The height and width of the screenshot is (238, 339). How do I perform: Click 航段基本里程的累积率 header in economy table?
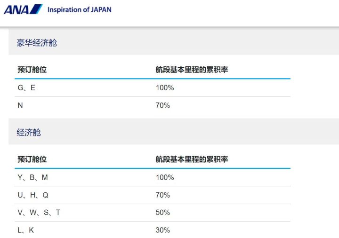tap(192, 159)
